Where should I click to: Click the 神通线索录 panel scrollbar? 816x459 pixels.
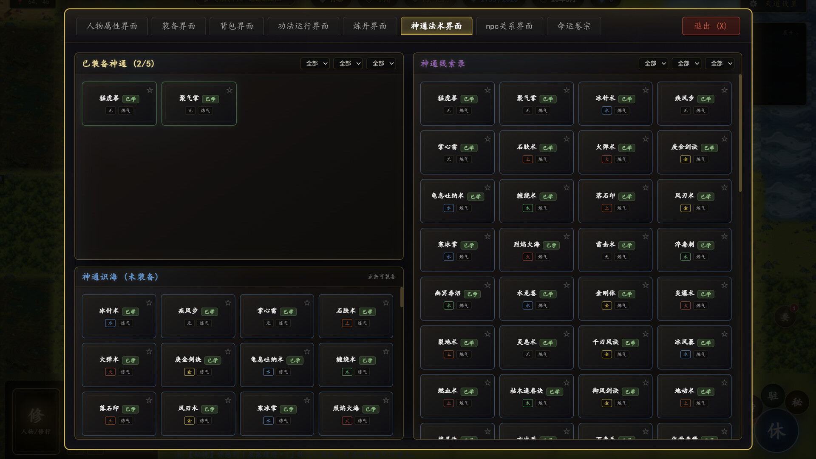click(x=740, y=133)
